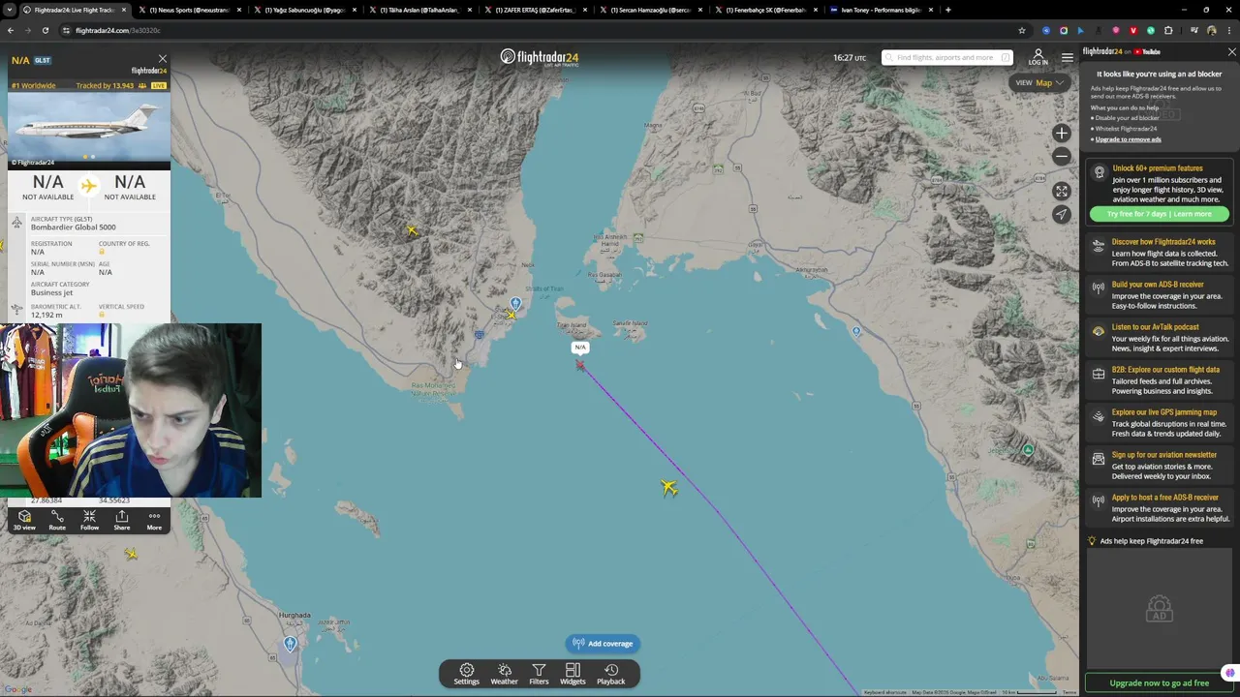The image size is (1240, 697).
Task: Open map Settings in bottom toolbar
Action: (x=467, y=674)
